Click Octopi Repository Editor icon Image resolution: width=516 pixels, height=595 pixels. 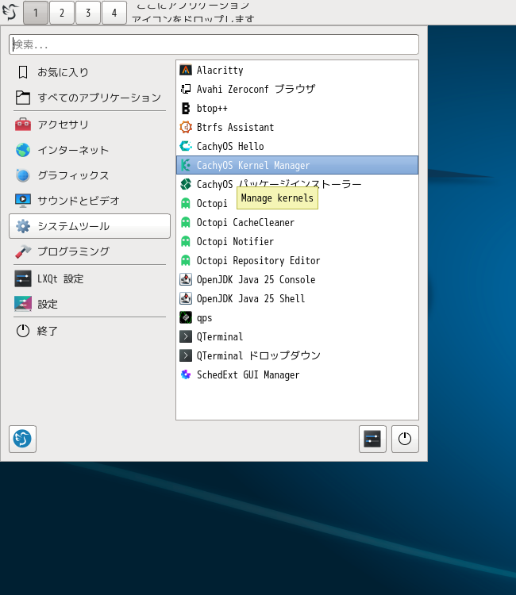(x=186, y=260)
